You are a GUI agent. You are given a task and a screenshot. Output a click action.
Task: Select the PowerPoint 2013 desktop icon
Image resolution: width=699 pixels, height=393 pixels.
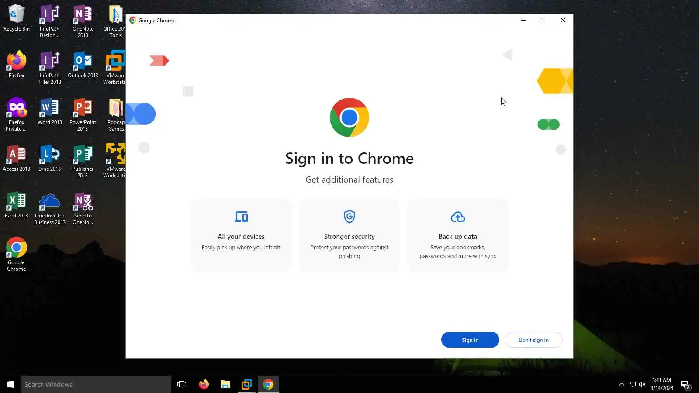click(x=83, y=114)
